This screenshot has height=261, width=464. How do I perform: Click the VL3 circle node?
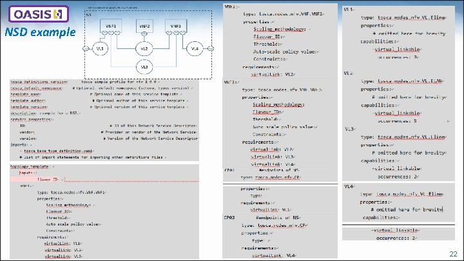(x=144, y=67)
